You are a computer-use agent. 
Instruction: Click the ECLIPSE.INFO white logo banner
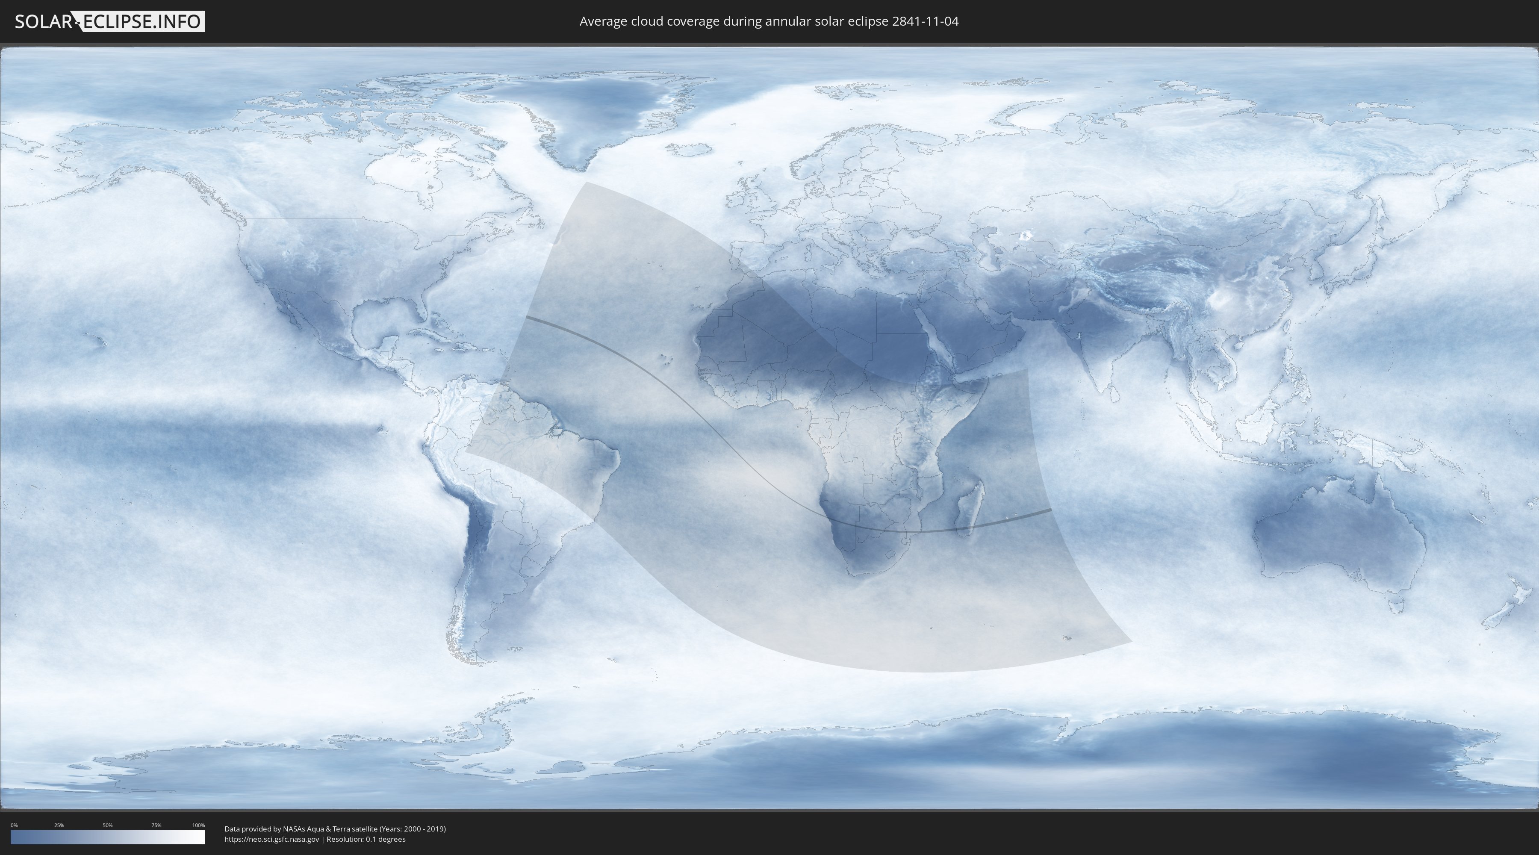pos(142,21)
